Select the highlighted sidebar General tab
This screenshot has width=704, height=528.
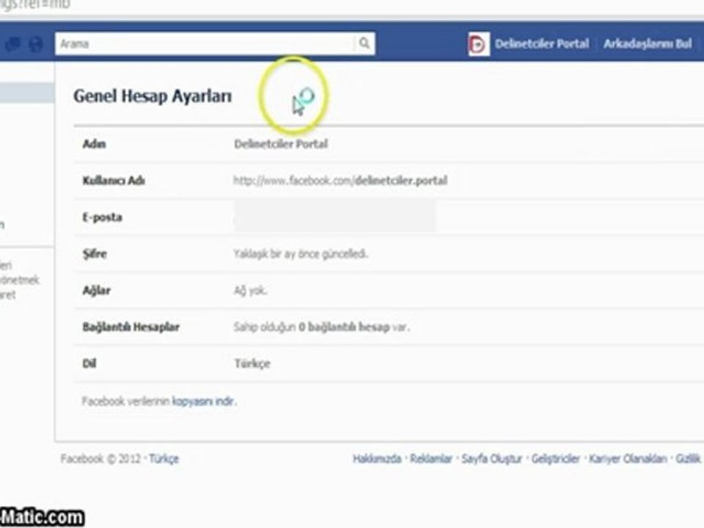click(x=27, y=93)
